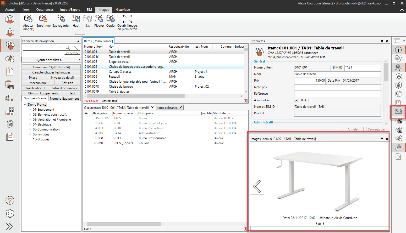406x233 pixels.
Task: Open the settings gear in sidebar
Action: click(10, 213)
